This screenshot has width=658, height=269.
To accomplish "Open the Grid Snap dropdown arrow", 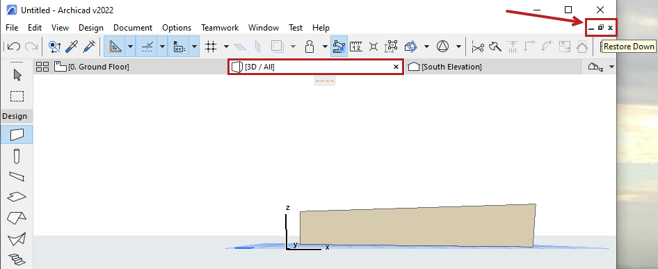I will click(226, 46).
